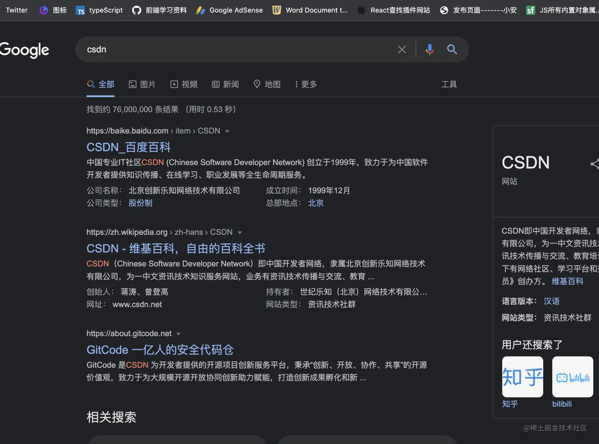The image size is (599, 444).
Task: Expand about.gitcode.net result options arrow
Action: point(178,334)
